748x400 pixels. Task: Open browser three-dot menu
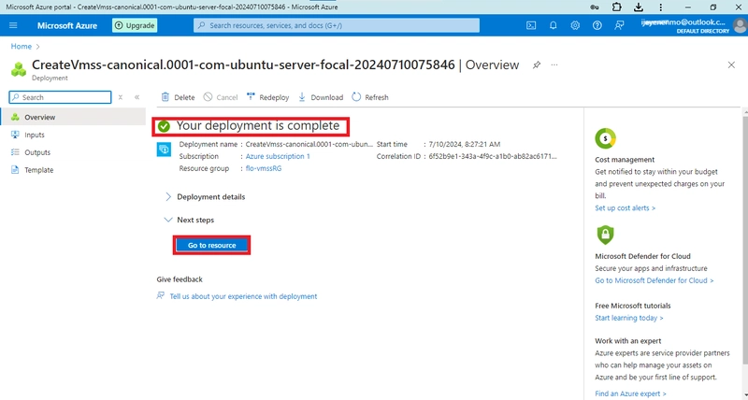pos(660,7)
